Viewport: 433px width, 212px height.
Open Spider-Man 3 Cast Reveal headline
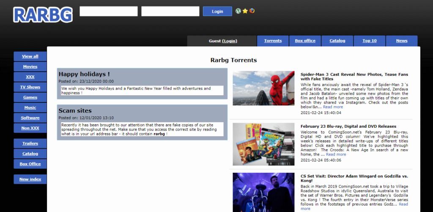pos(354,77)
